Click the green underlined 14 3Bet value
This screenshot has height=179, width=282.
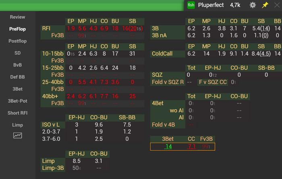click(x=168, y=146)
